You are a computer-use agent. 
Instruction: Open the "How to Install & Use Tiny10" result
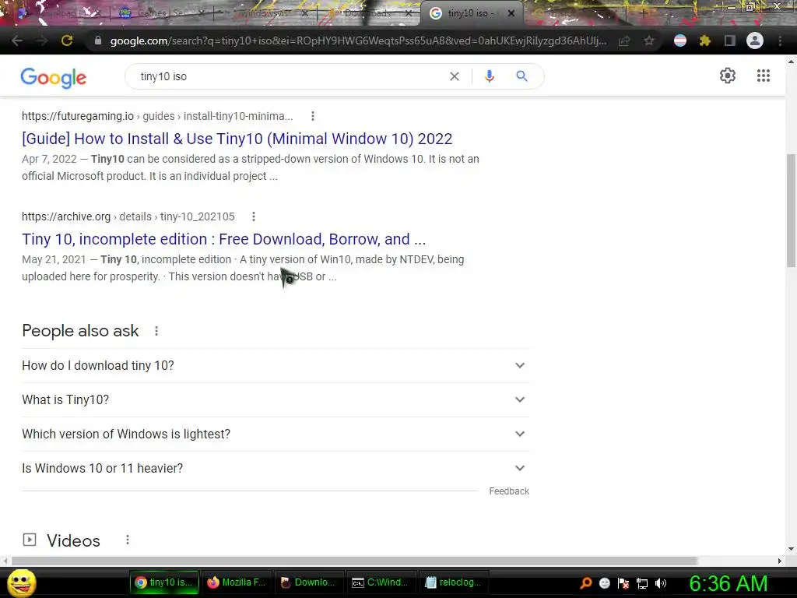(237, 139)
